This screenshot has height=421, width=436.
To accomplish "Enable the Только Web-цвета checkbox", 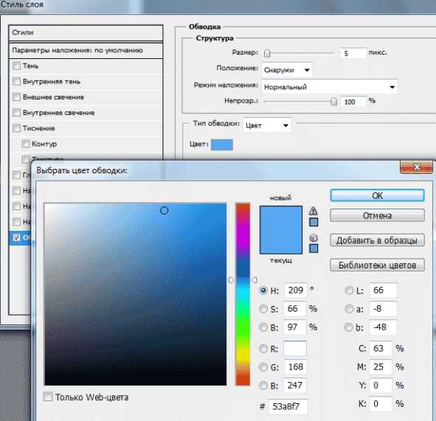I will 48,396.
